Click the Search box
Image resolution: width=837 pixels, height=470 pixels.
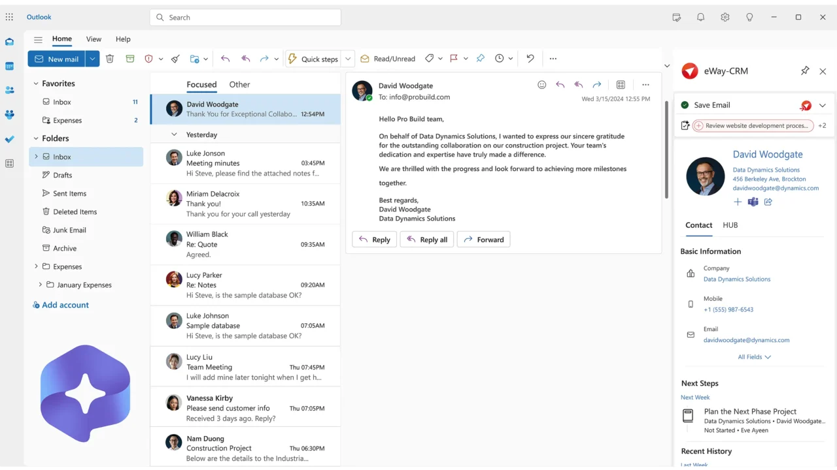[x=245, y=18]
